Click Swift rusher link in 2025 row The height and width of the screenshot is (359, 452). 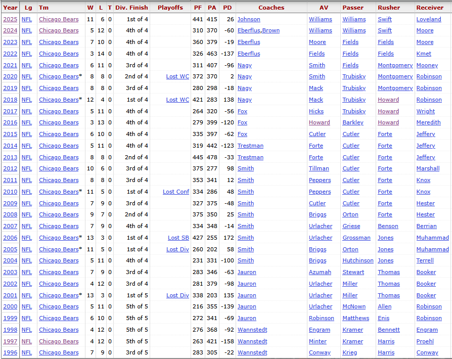[x=385, y=19]
